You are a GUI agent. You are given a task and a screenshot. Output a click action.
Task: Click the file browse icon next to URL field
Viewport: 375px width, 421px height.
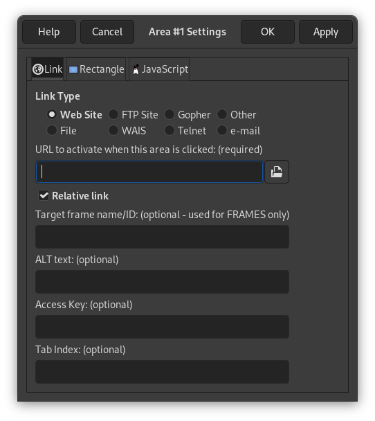(277, 172)
